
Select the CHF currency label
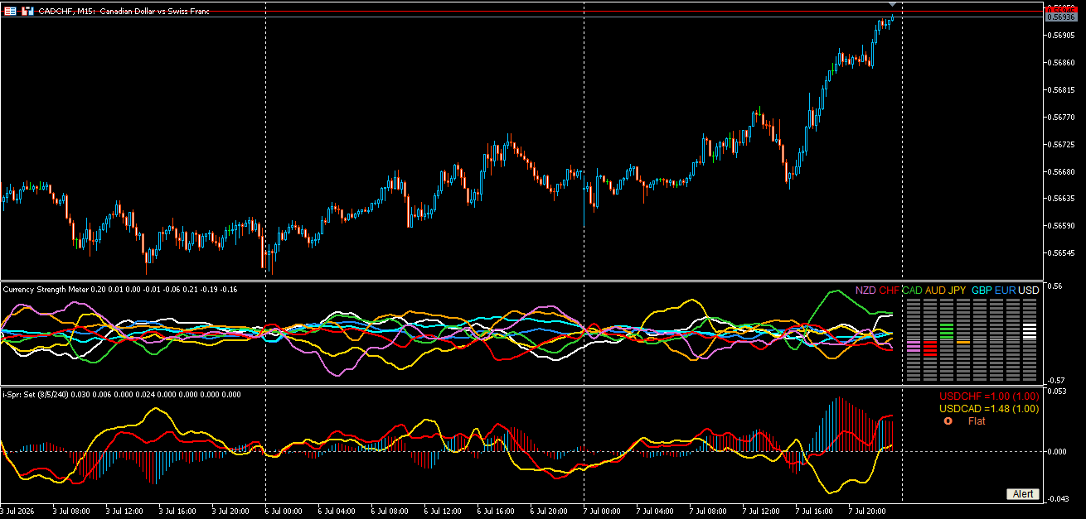[890, 291]
